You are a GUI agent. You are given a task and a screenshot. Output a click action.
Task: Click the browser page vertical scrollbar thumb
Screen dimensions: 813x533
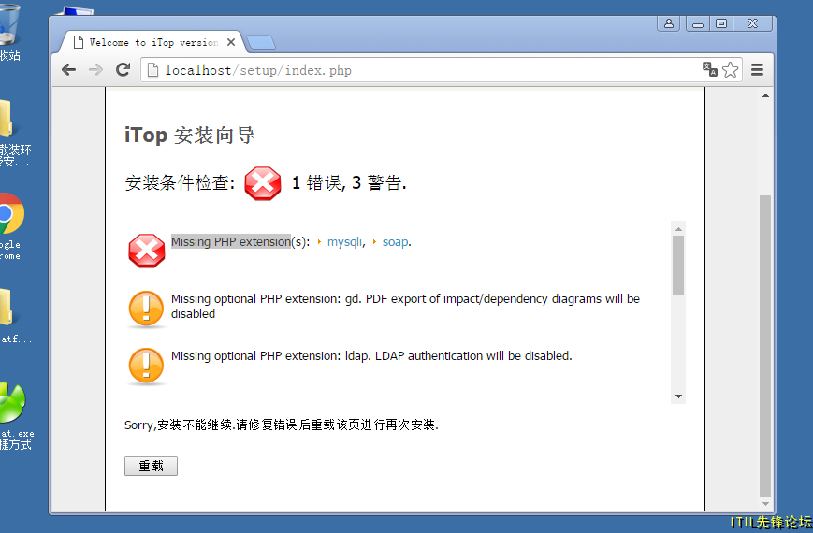pos(765,345)
